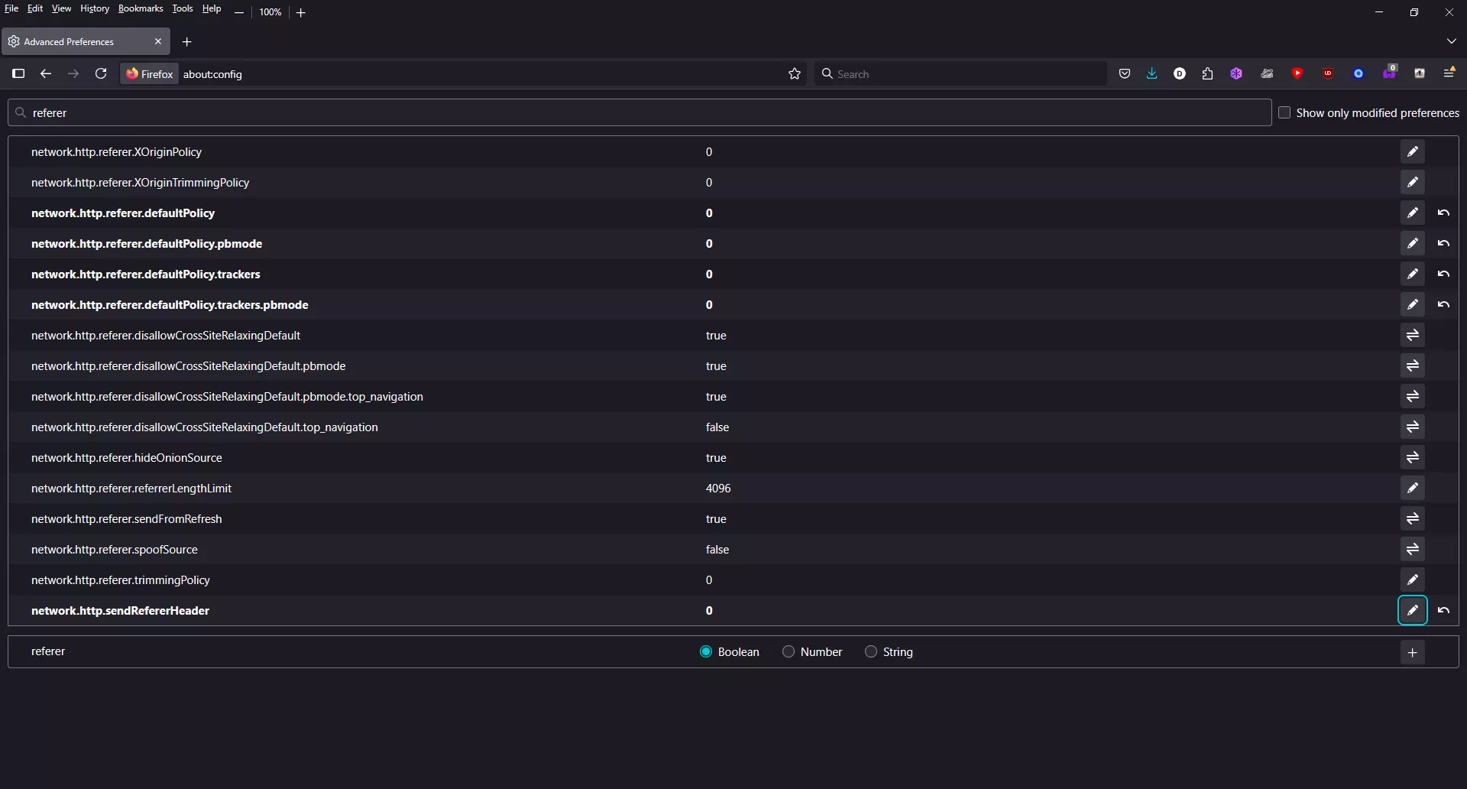Reset network.http.referer.defaultPolicy to default
Image resolution: width=1467 pixels, height=789 pixels.
[1443, 213]
